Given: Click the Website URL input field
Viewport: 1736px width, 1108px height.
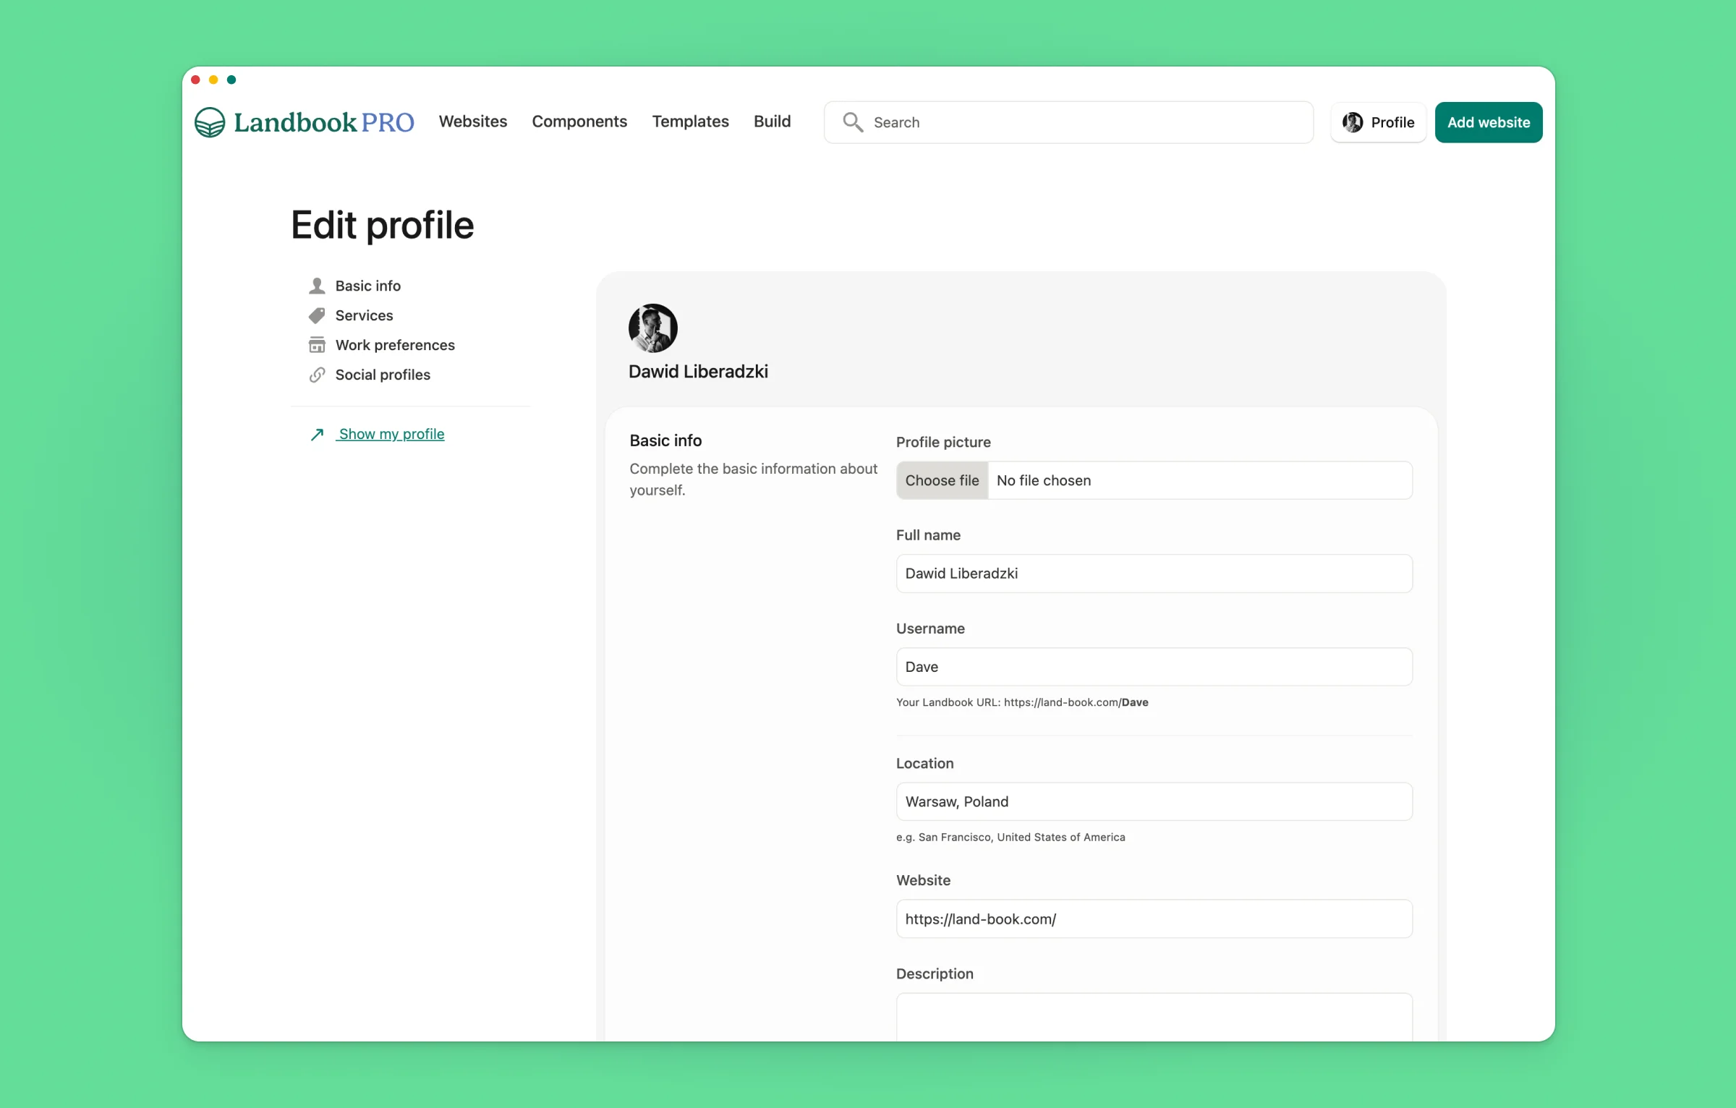Looking at the screenshot, I should 1154,919.
